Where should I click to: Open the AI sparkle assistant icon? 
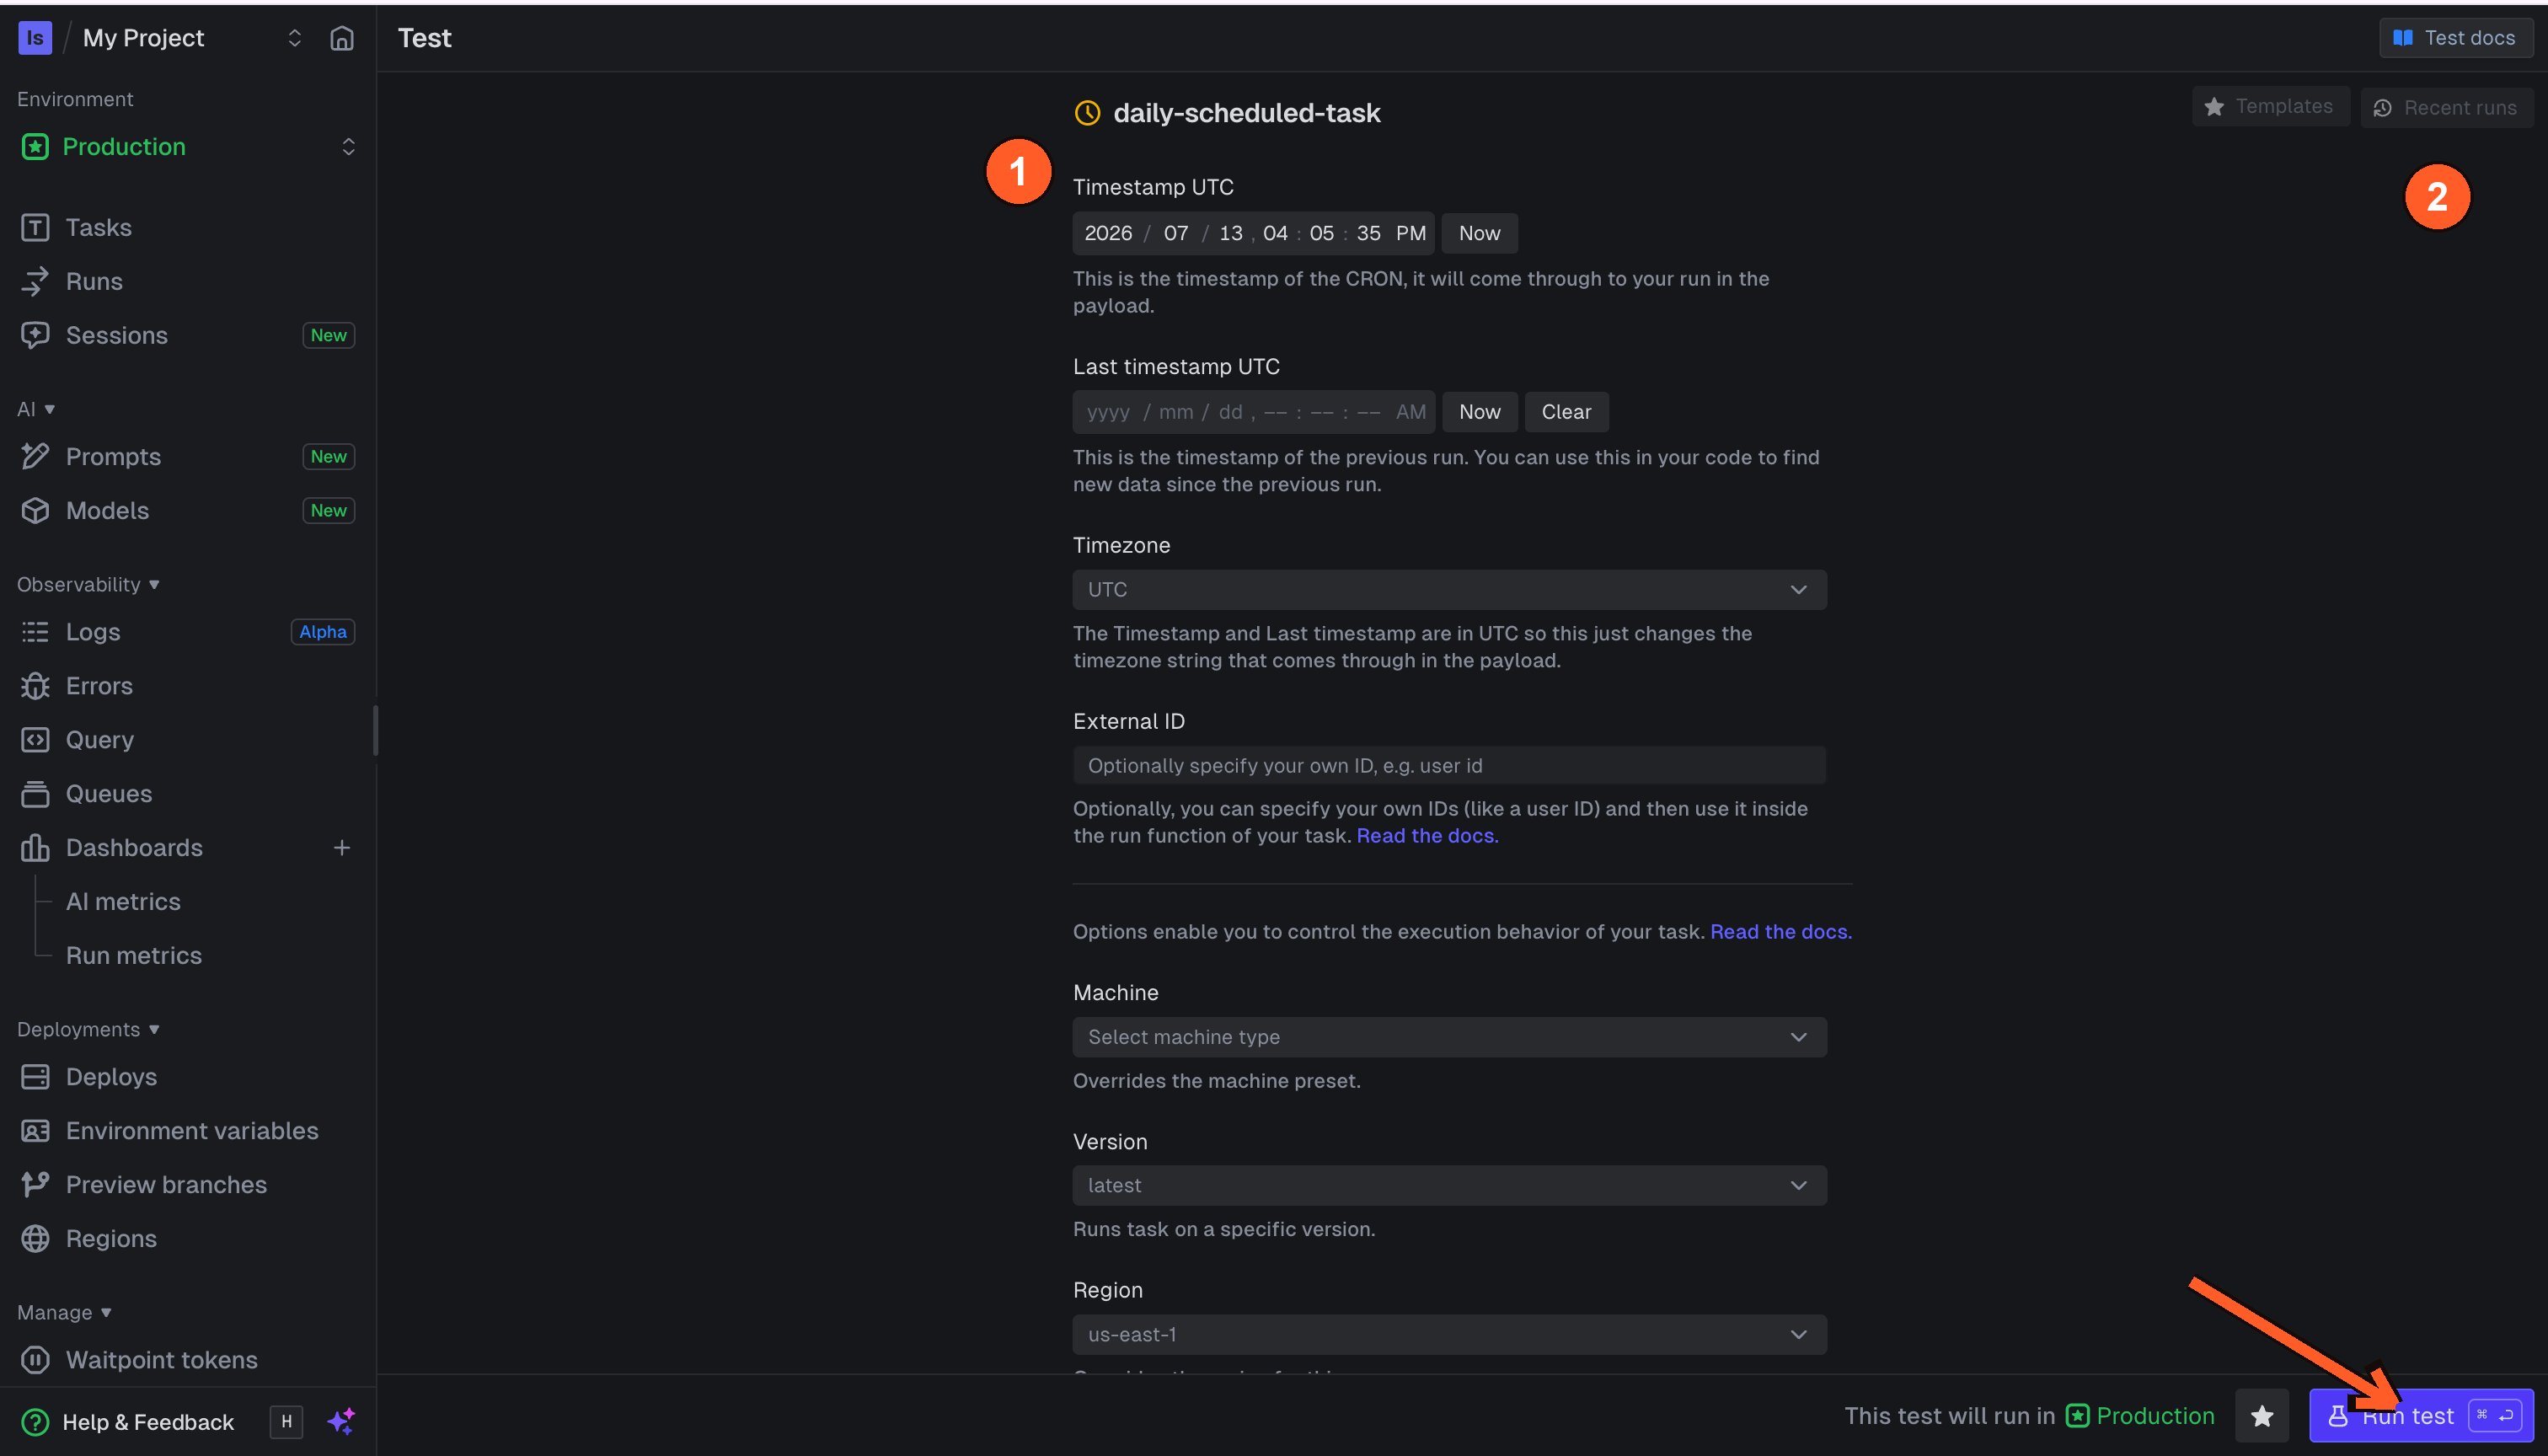pos(341,1421)
